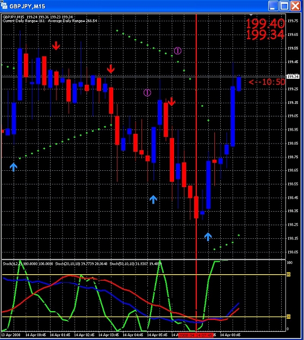Click the large red 199.40 price text
Image resolution: width=304 pixels, height=340 pixels.
click(265, 23)
